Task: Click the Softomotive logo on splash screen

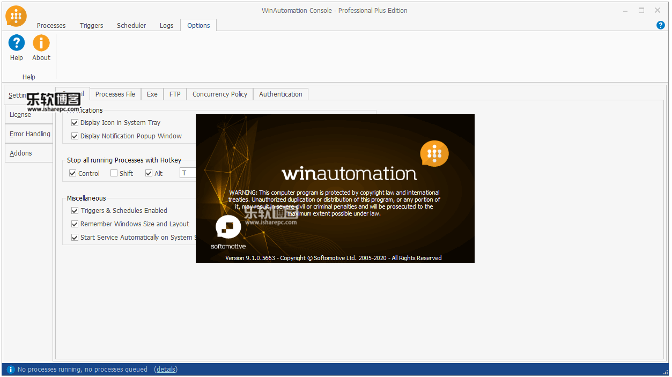Action: pyautogui.click(x=228, y=227)
